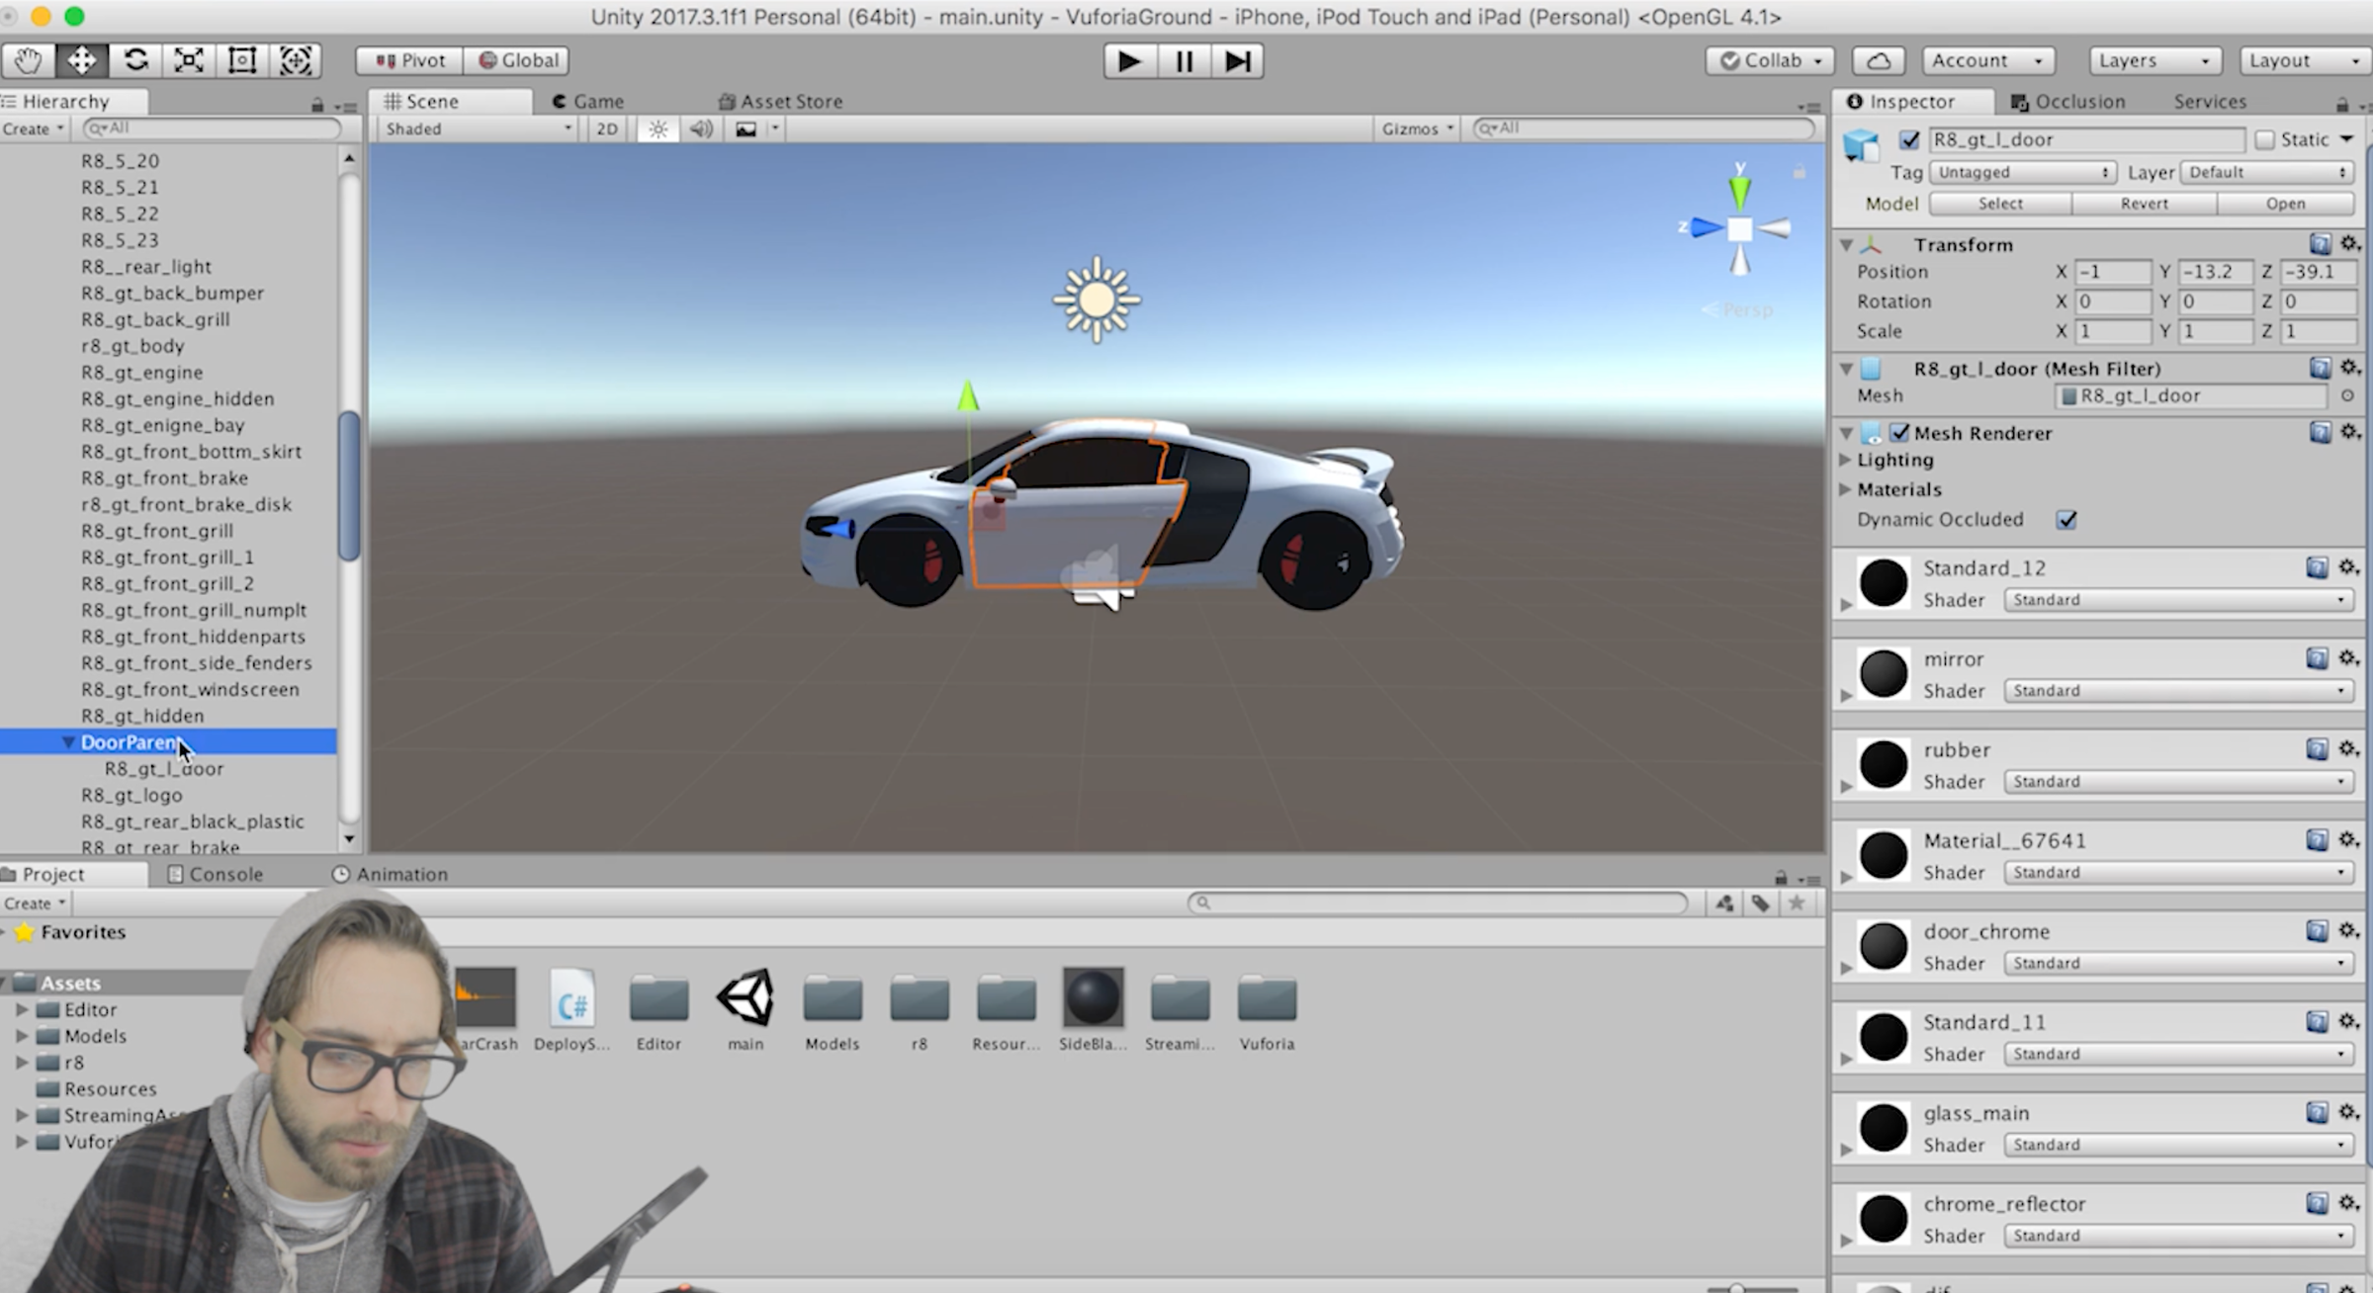Viewport: 2373px width, 1293px height.
Task: Click the Step forward button
Action: tap(1237, 61)
